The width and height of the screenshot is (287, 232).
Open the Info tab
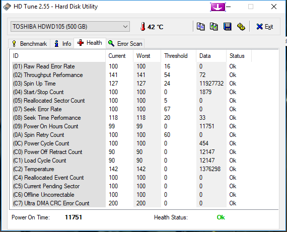pyautogui.click(x=62, y=44)
